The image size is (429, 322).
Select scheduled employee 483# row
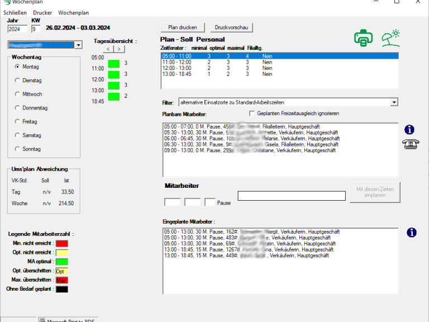pos(280,238)
